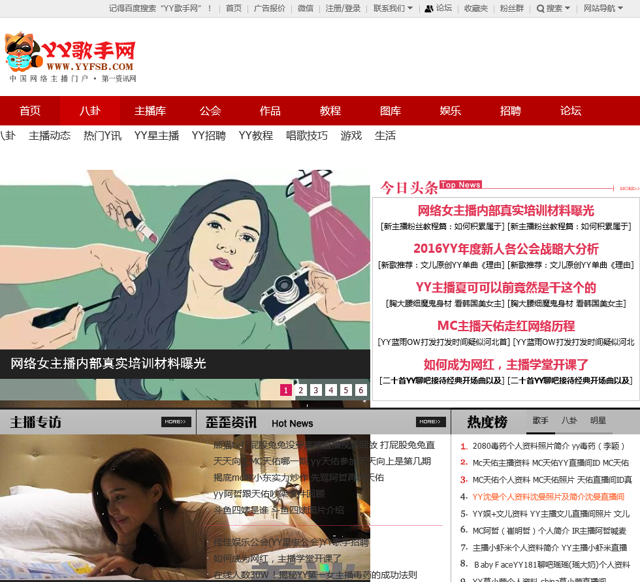
Task: Open 粉丝群 link
Action: pos(512,8)
